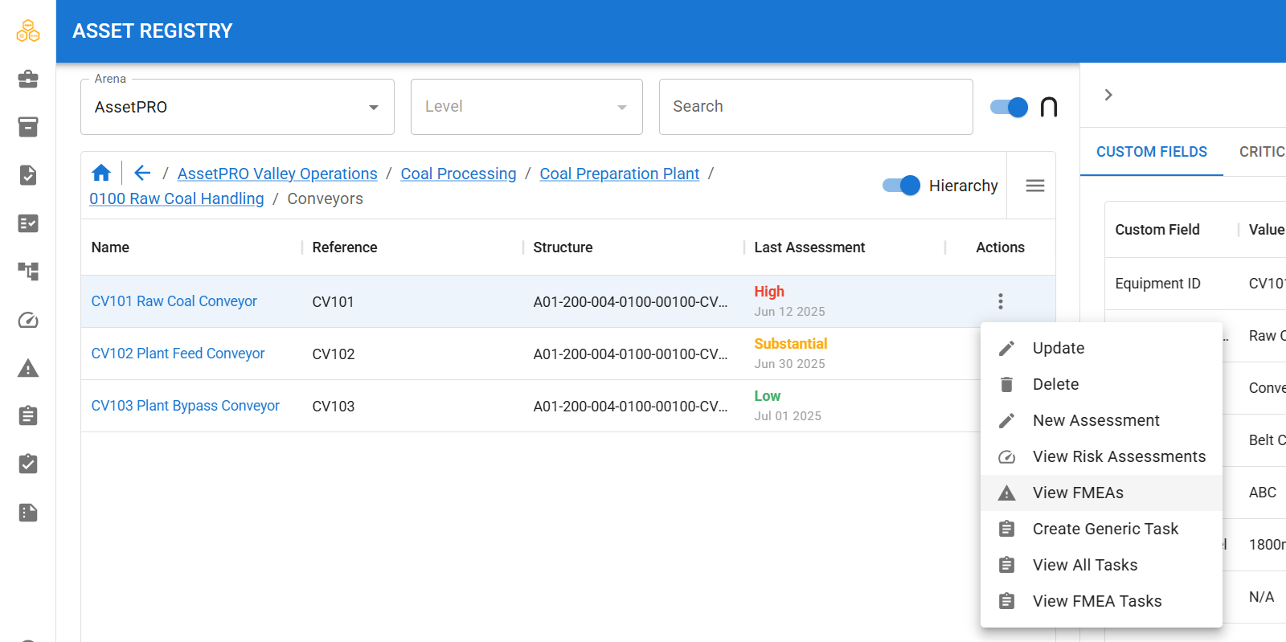Click the back arrow in breadcrumb
Image resolution: width=1286 pixels, height=642 pixels.
tap(142, 173)
